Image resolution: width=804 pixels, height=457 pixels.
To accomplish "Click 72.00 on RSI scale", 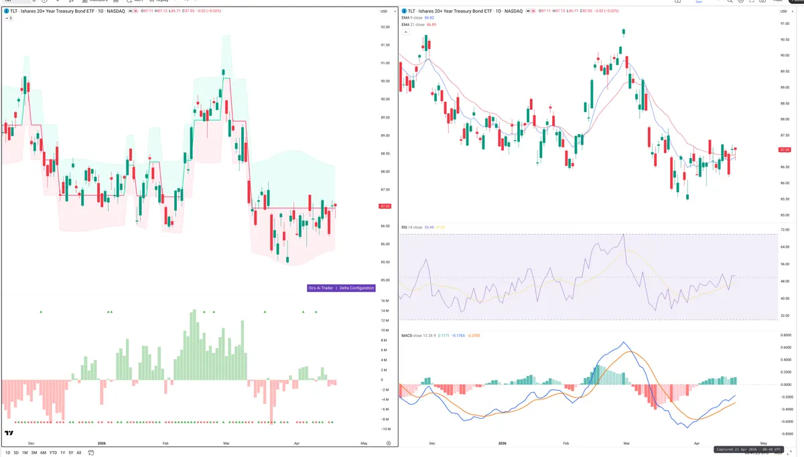I will click(786, 230).
